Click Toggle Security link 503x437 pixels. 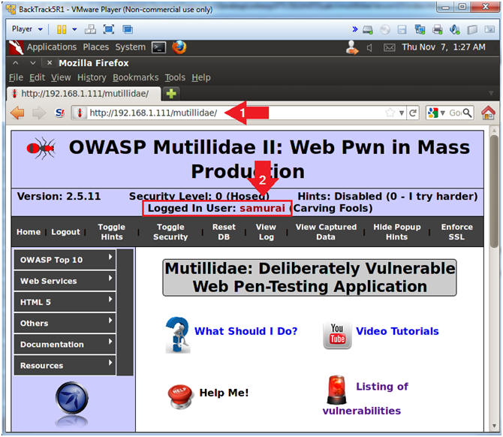[x=170, y=232]
